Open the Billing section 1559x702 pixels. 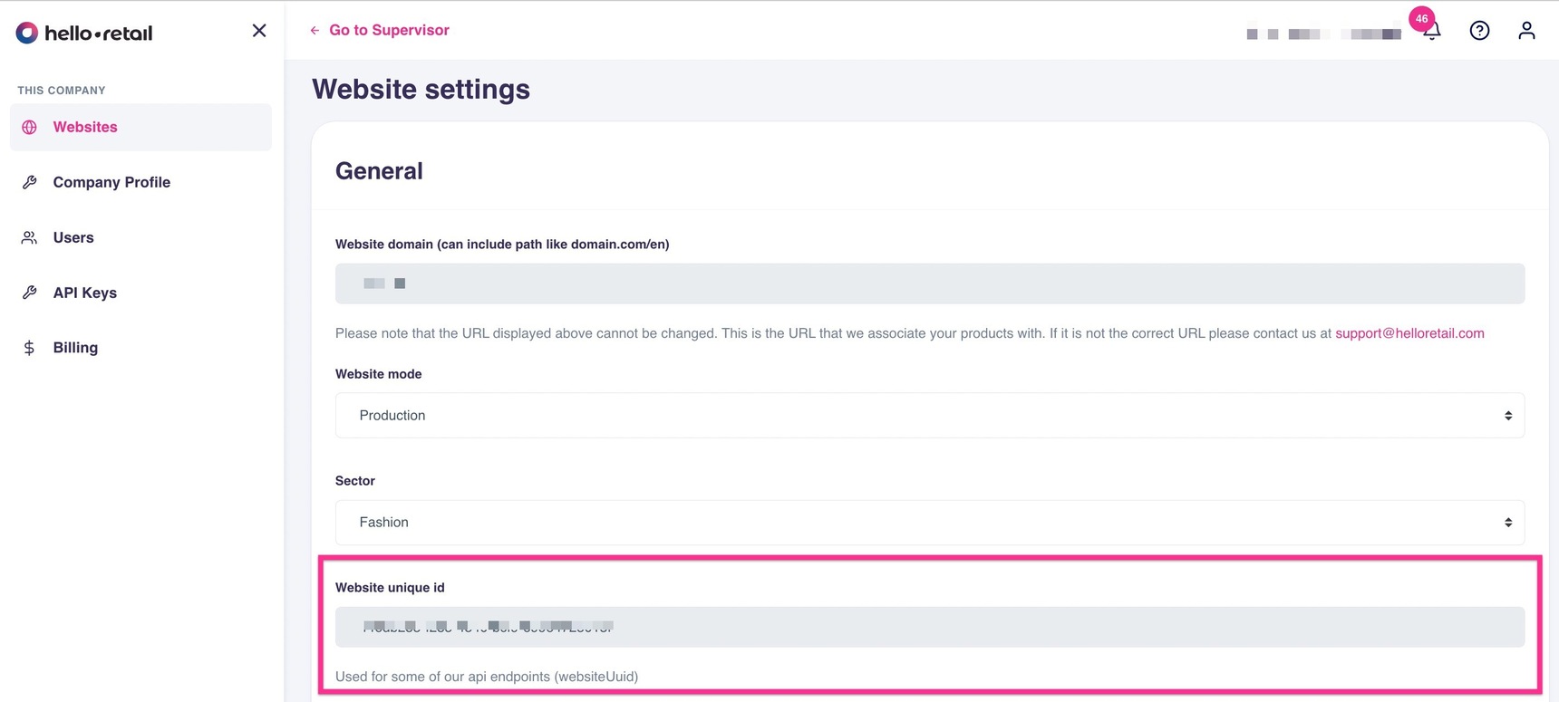tap(75, 348)
